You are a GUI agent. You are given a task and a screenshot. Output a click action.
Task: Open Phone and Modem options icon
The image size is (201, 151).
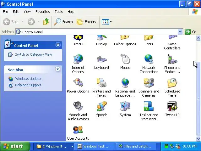172,64
